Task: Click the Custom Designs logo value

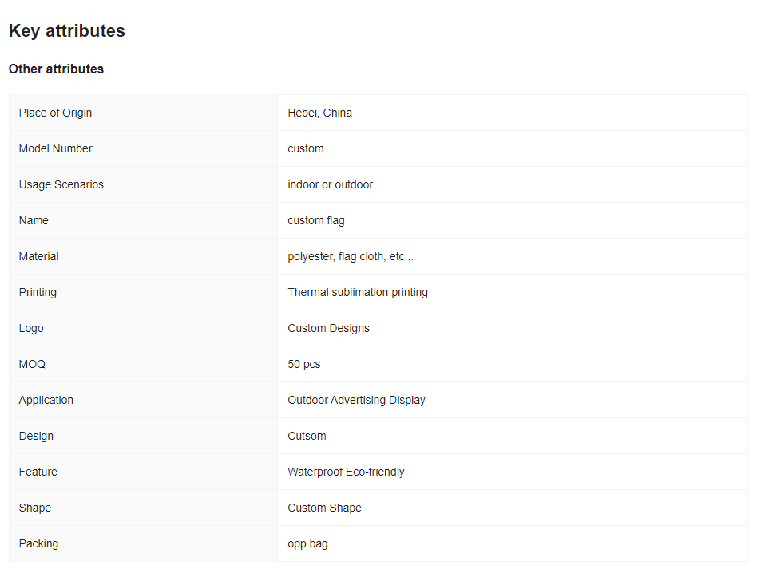Action: 328,328
